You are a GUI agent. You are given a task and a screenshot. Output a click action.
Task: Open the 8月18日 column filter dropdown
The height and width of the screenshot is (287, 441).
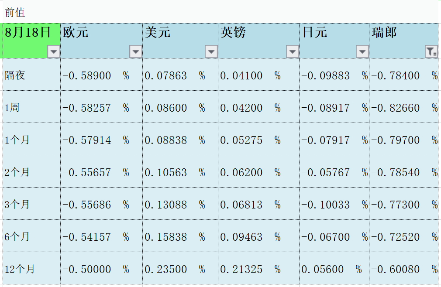(x=54, y=52)
